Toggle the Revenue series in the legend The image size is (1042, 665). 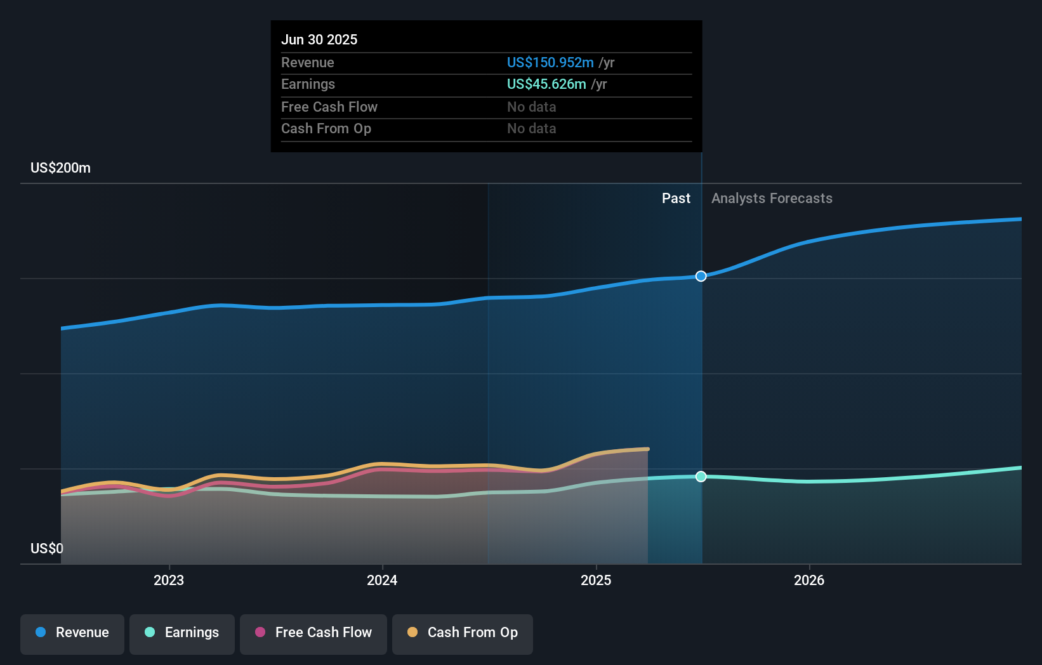[72, 633]
